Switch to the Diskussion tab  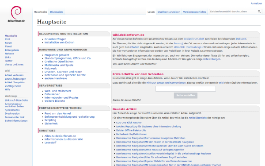click(56, 12)
